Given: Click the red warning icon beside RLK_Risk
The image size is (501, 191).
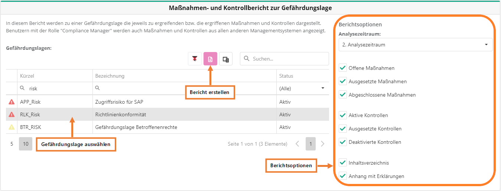Looking at the screenshot, I should [x=12, y=114].
